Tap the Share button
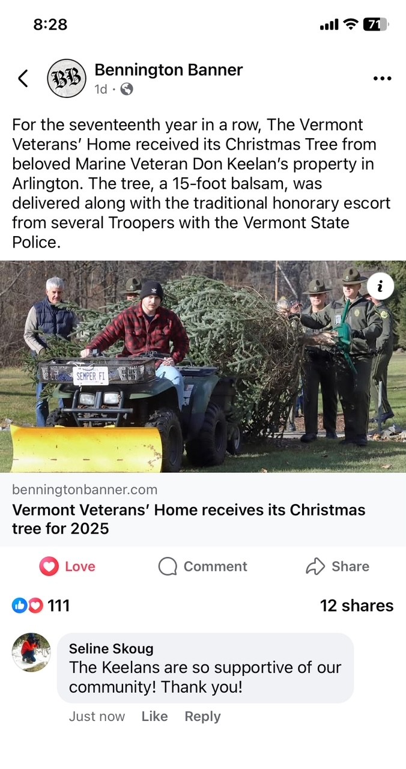 pyautogui.click(x=338, y=567)
